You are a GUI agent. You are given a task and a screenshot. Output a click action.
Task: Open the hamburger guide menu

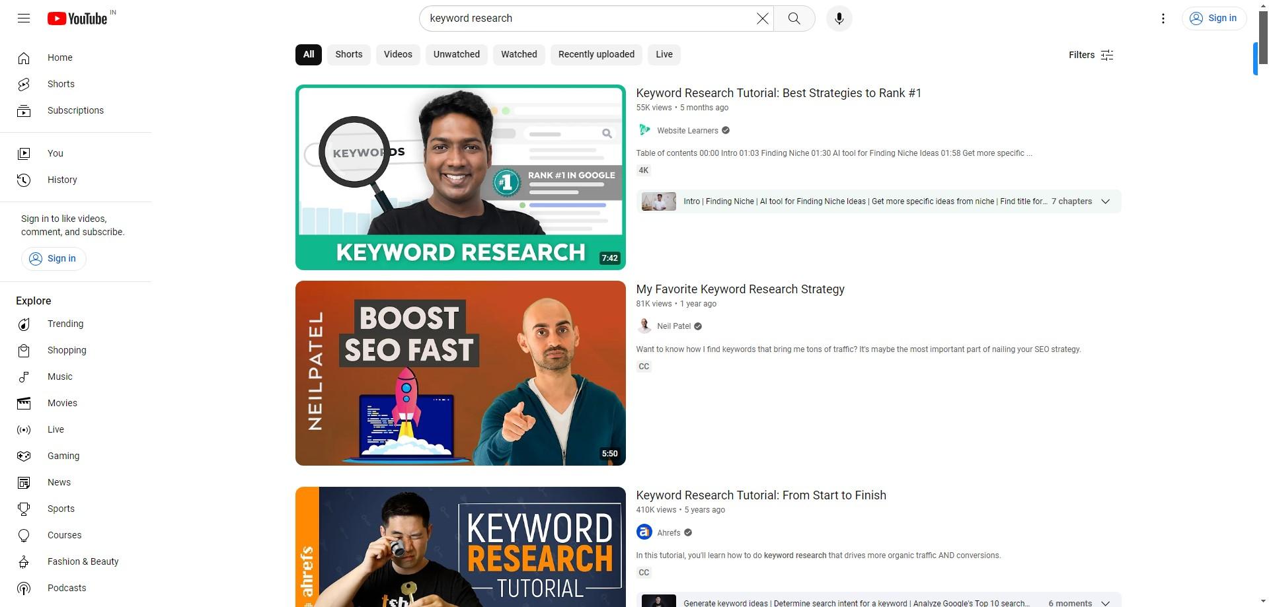tap(24, 18)
